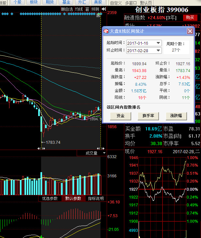Click the 涨跌幅 ranking button
The image size is (201, 238).
[176, 116]
